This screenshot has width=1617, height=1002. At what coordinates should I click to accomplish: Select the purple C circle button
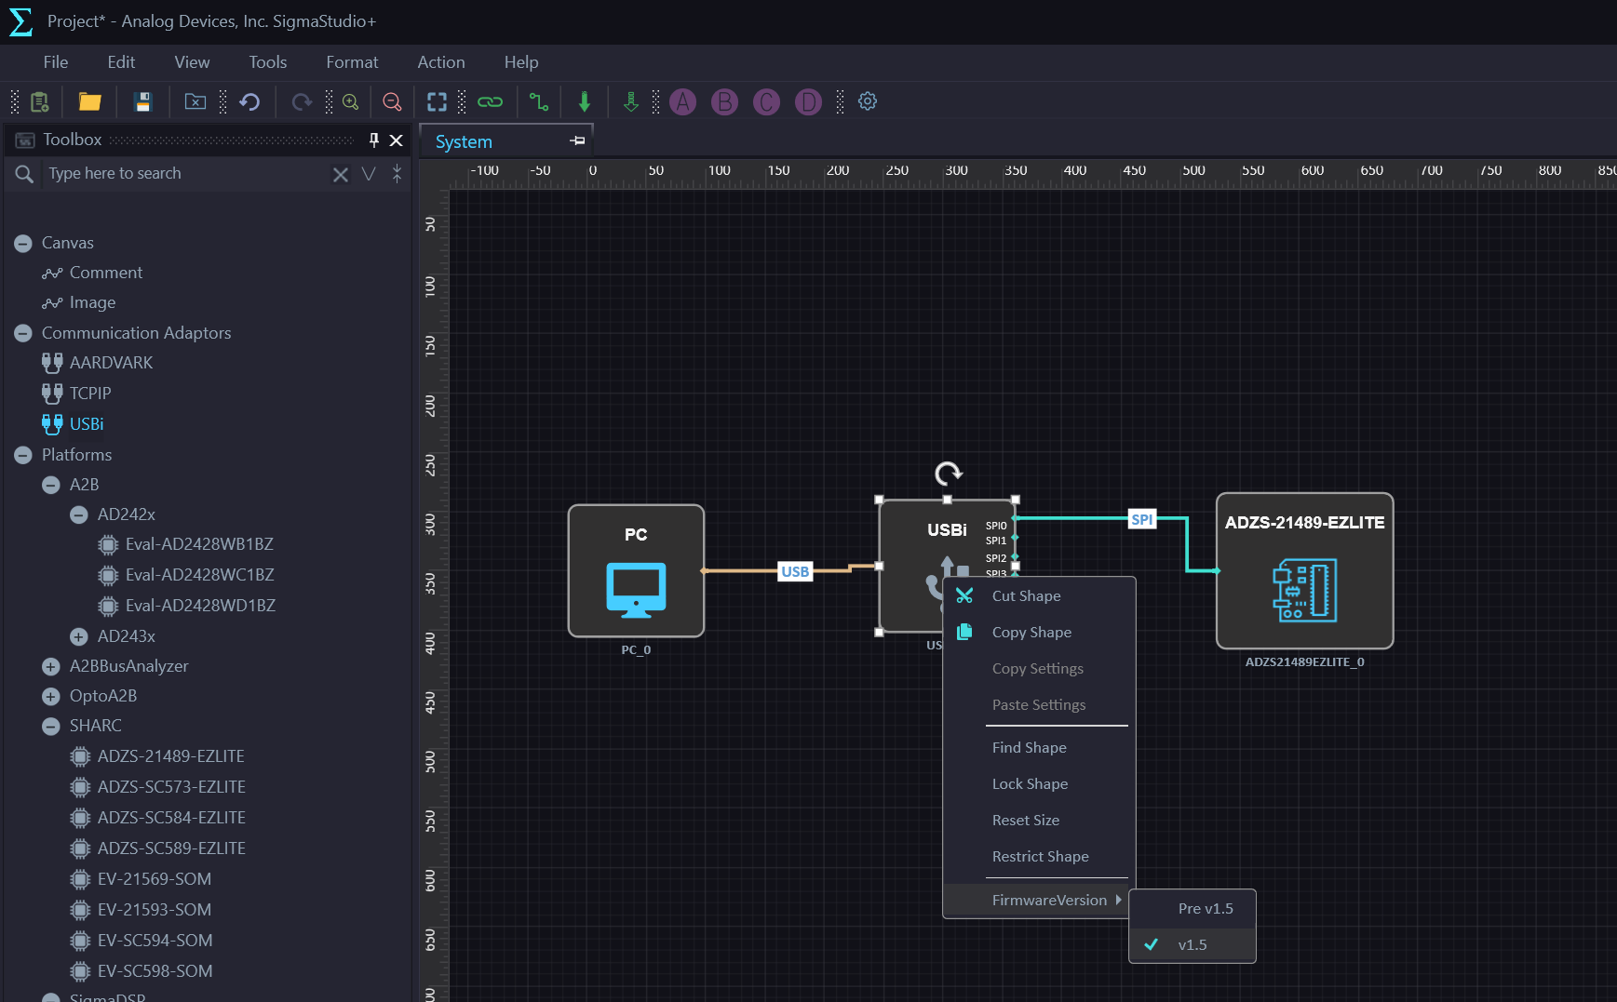point(766,101)
